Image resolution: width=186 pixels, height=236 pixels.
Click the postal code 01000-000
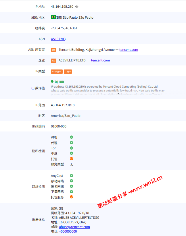(x=59, y=126)
